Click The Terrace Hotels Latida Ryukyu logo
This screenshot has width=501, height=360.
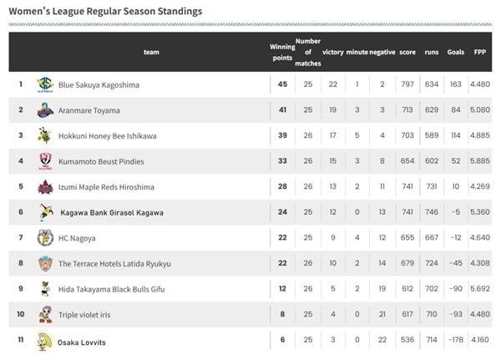[45, 264]
